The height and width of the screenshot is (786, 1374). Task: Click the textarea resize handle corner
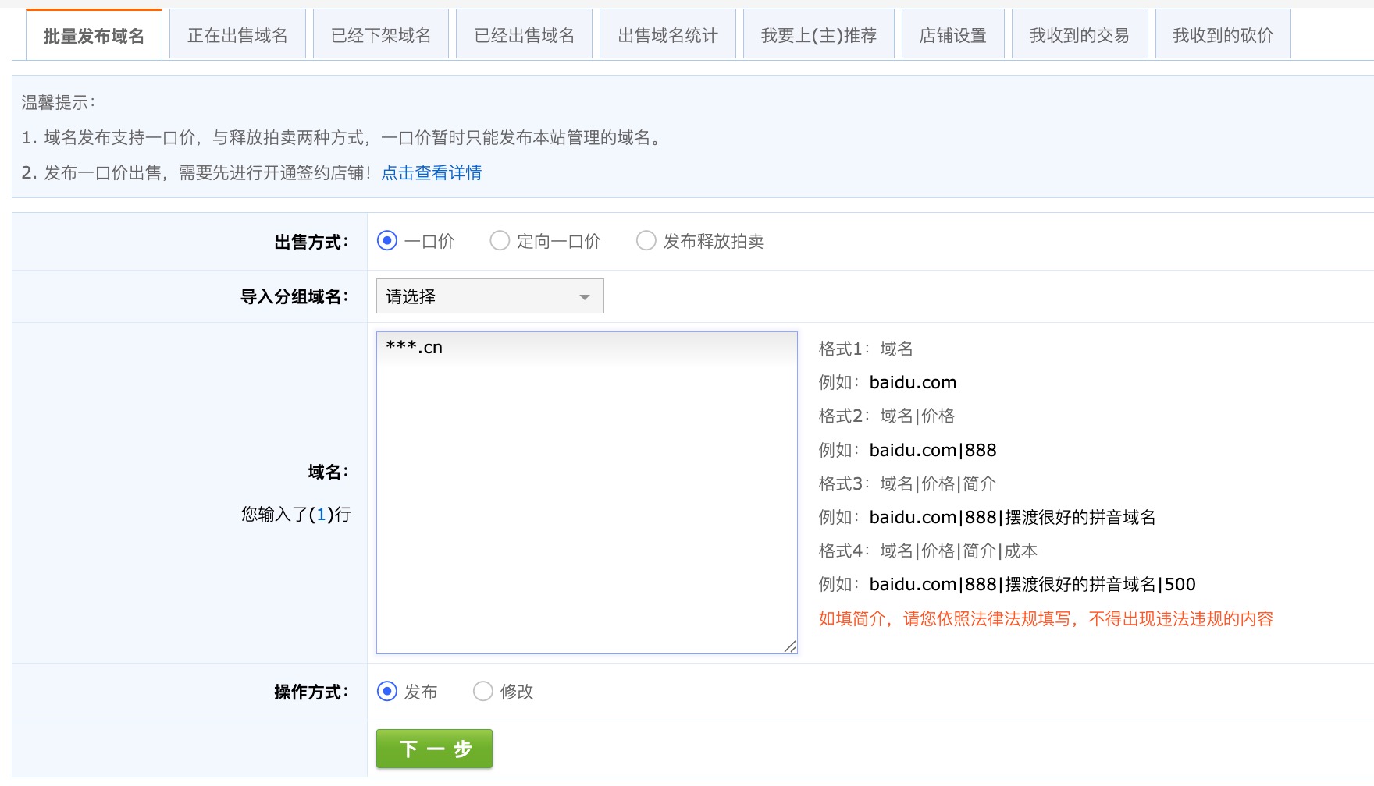[x=790, y=646]
